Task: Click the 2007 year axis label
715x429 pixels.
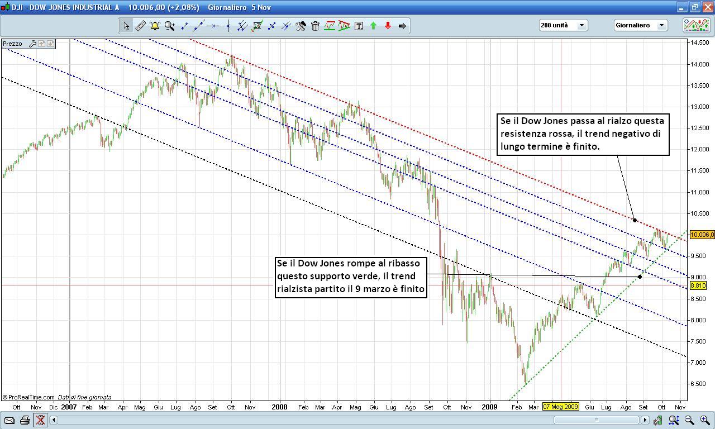Action: [x=69, y=407]
